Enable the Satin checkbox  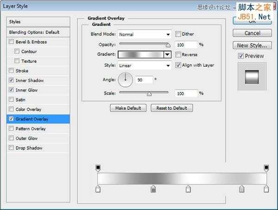[11, 99]
